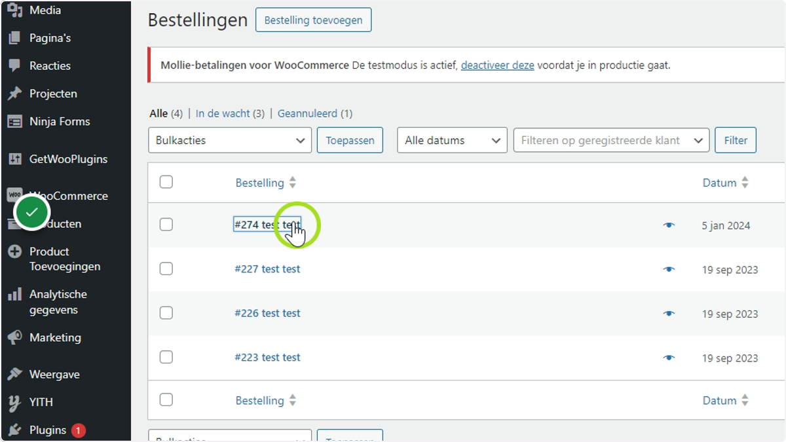Click the 19 sep 2023 date of order #223
Screen dimensions: 786x442
click(730, 358)
